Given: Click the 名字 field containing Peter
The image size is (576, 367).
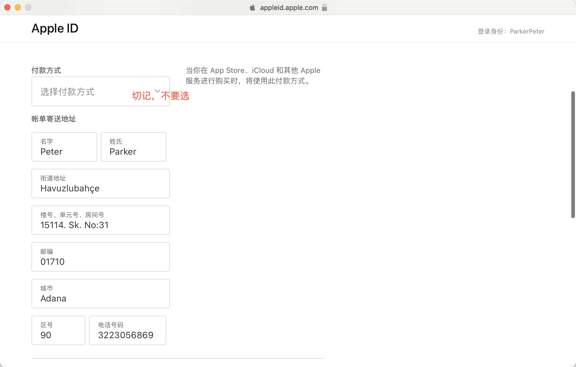Looking at the screenshot, I should [64, 147].
